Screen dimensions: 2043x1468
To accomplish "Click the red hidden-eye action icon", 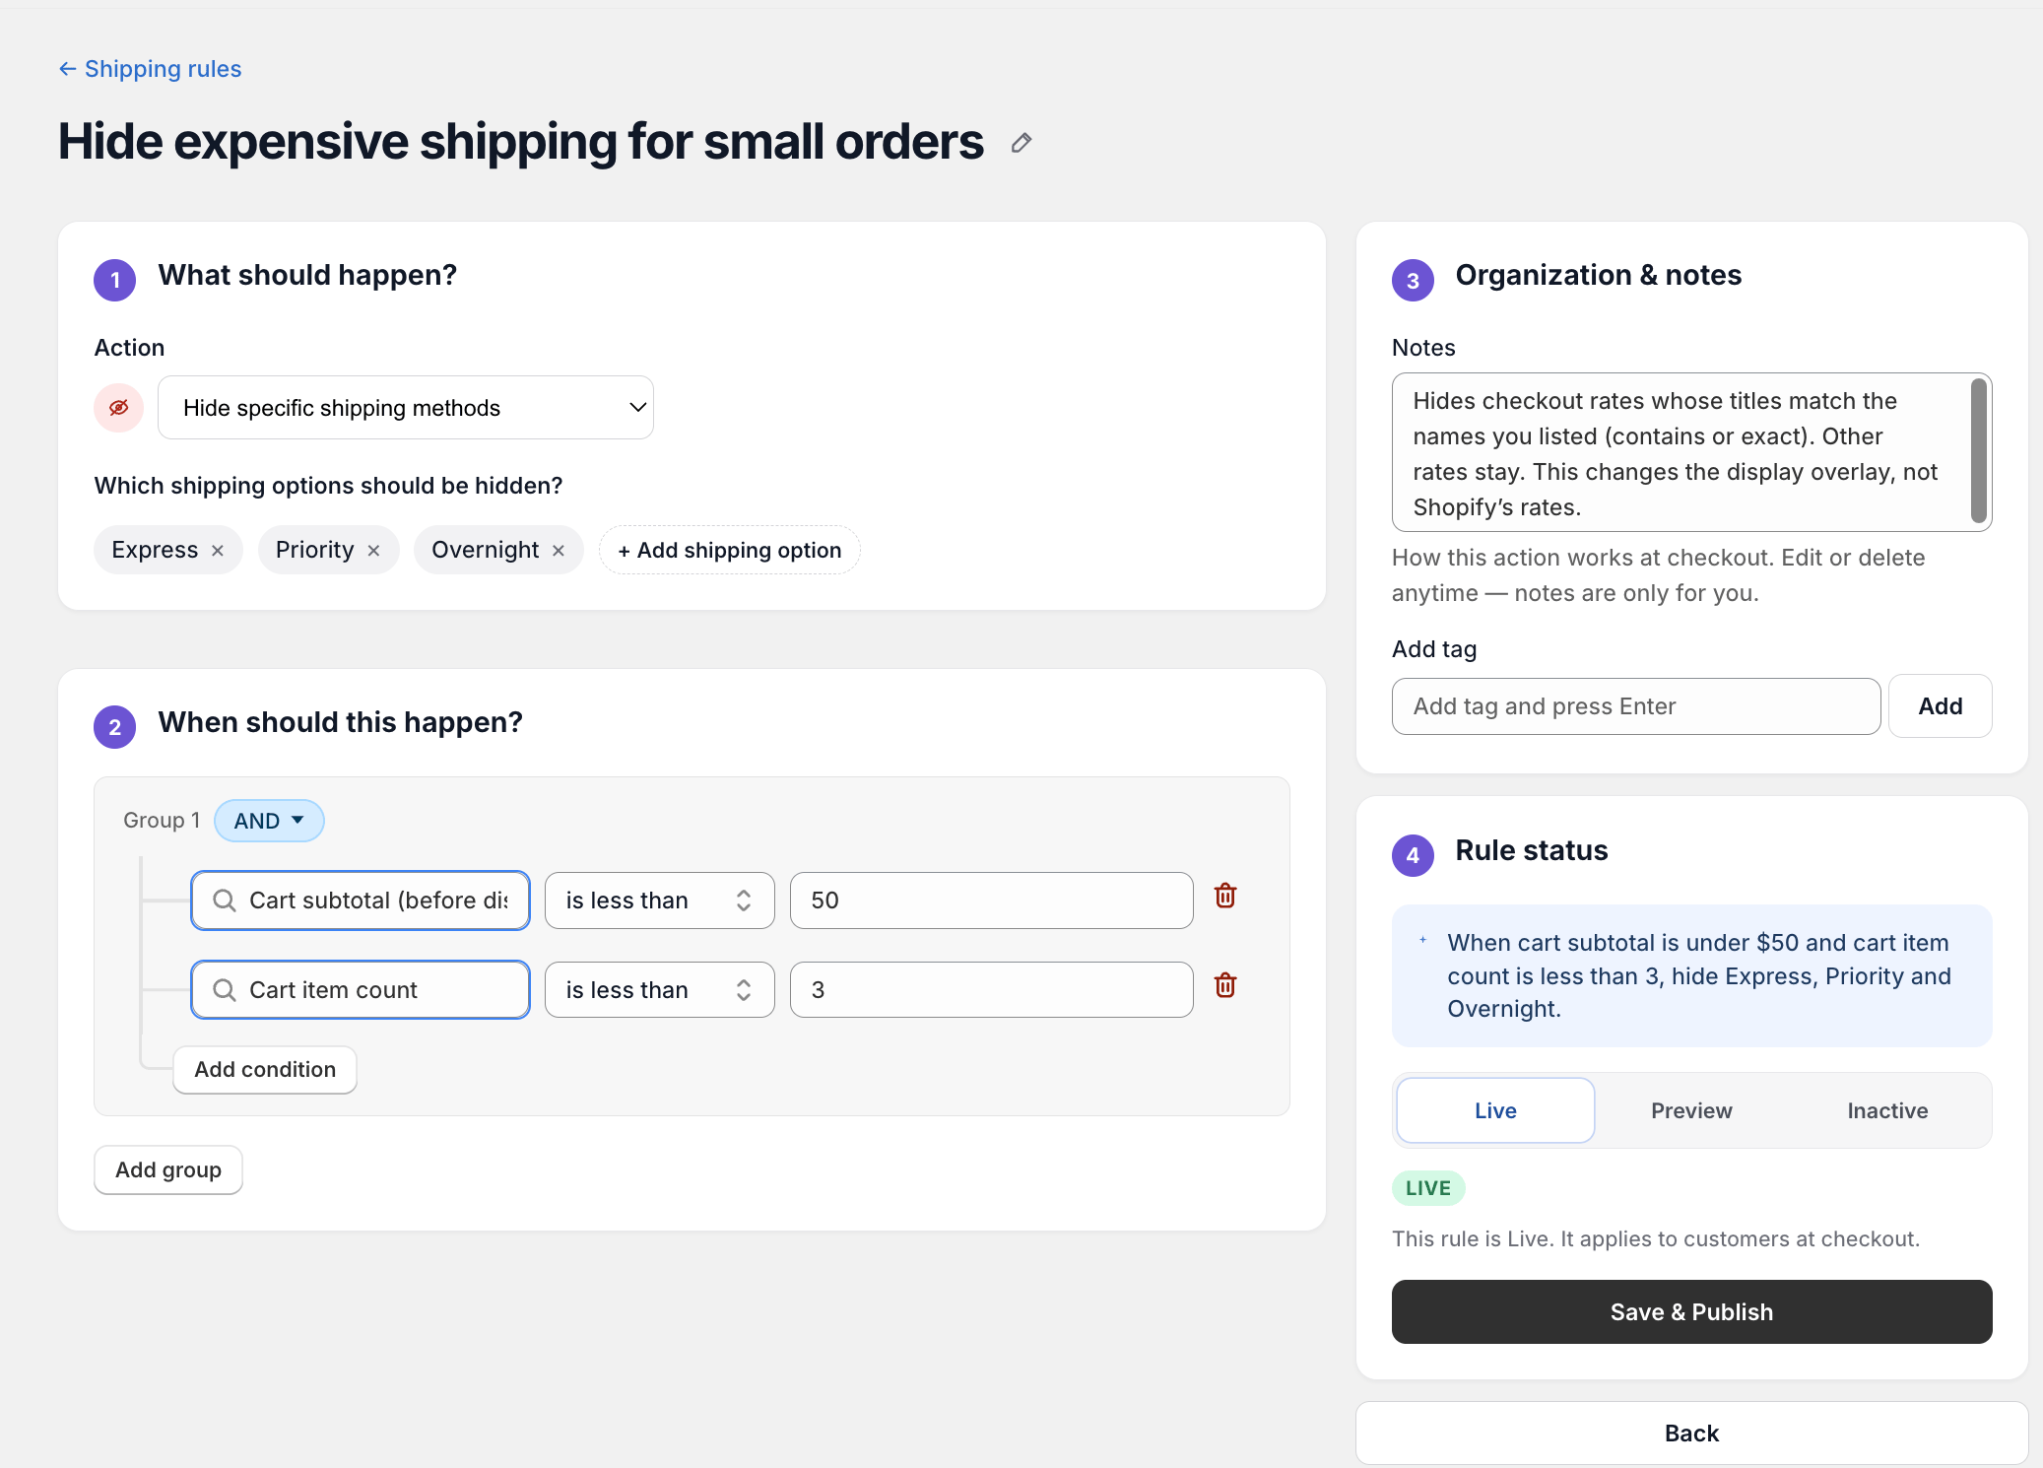I will click(119, 408).
